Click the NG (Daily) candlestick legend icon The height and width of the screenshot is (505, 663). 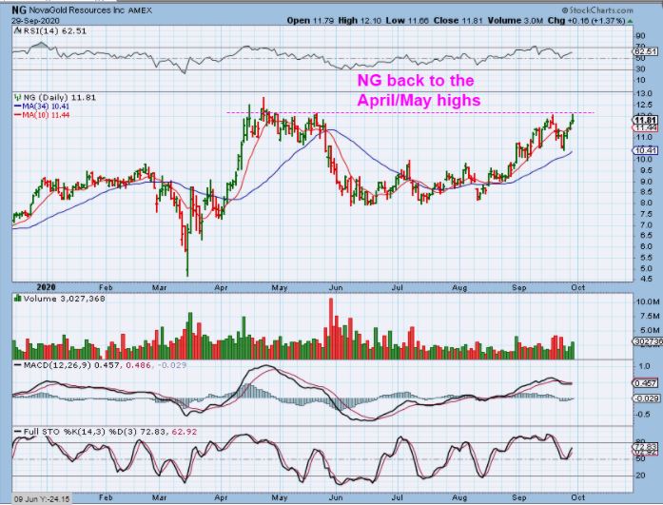pyautogui.click(x=18, y=97)
